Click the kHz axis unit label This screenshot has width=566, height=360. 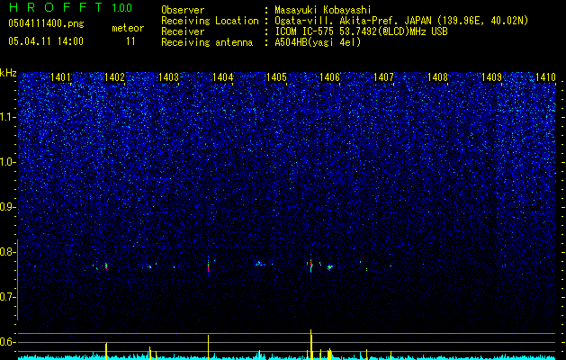tap(8, 73)
